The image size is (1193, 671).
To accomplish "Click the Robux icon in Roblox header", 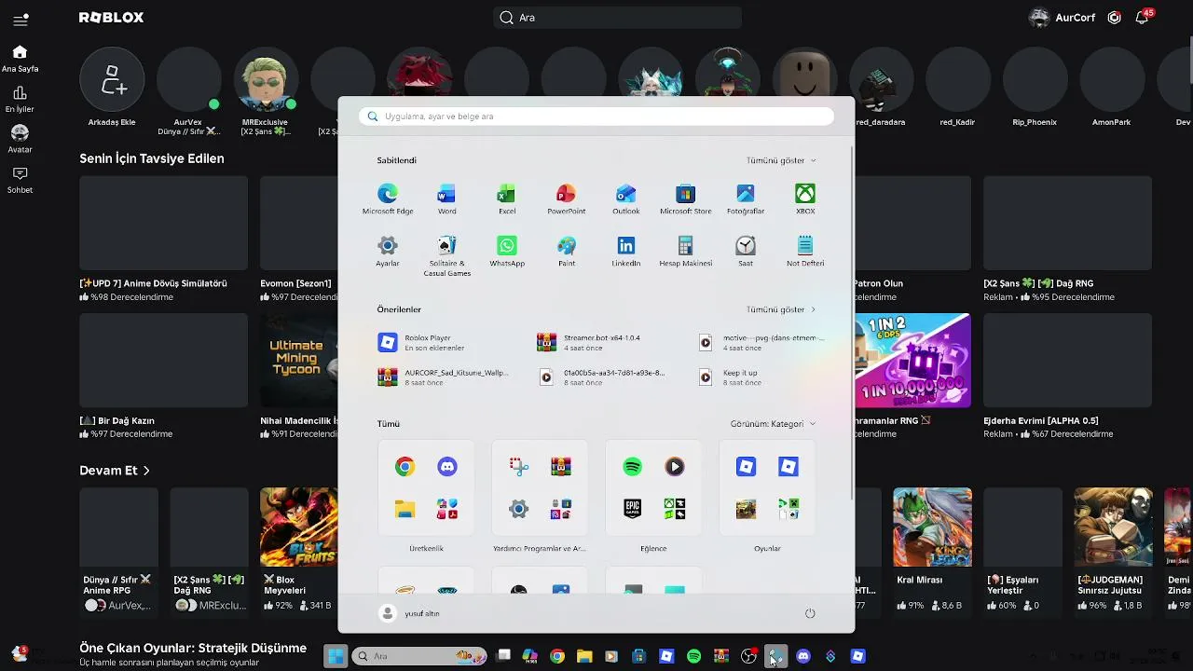I will click(x=1114, y=18).
